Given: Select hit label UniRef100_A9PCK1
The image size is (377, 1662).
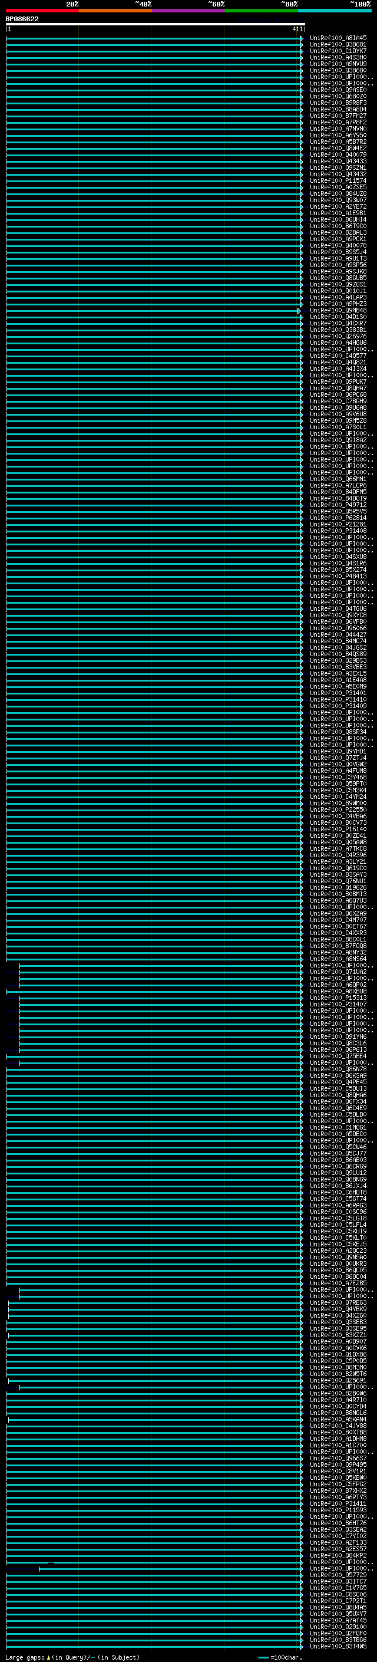Looking at the screenshot, I should pos(338,239).
